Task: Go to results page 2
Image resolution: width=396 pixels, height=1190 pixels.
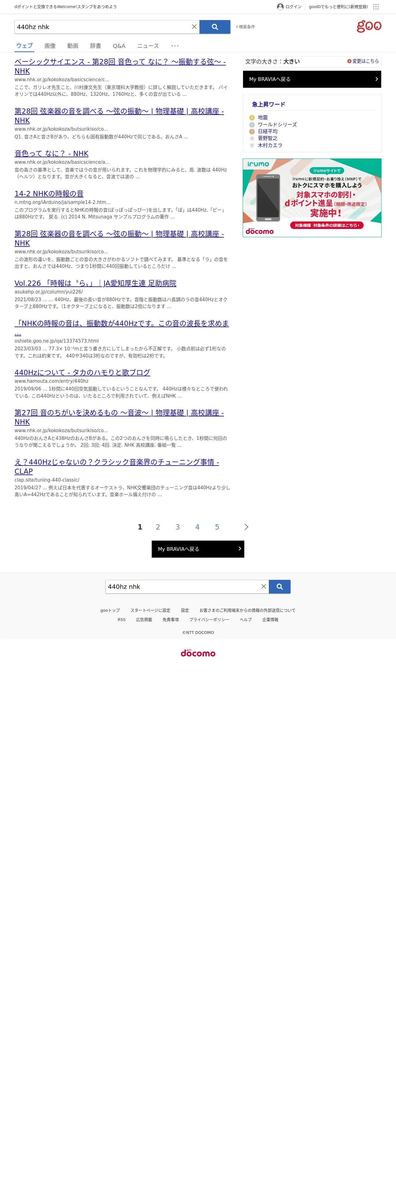Action: click(158, 527)
